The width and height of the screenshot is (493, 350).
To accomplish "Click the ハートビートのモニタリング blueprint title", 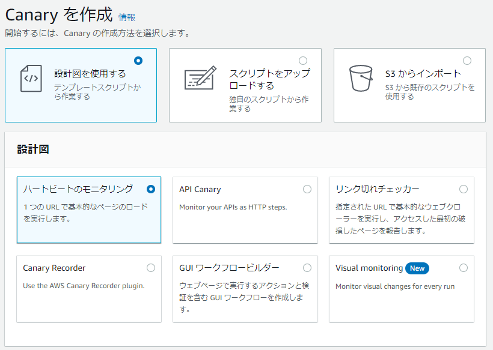I will pos(78,189).
